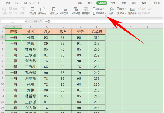Screen dimensions: 164x113
Task: Open the 公式 tab
Action: pyautogui.click(x=113, y=3)
